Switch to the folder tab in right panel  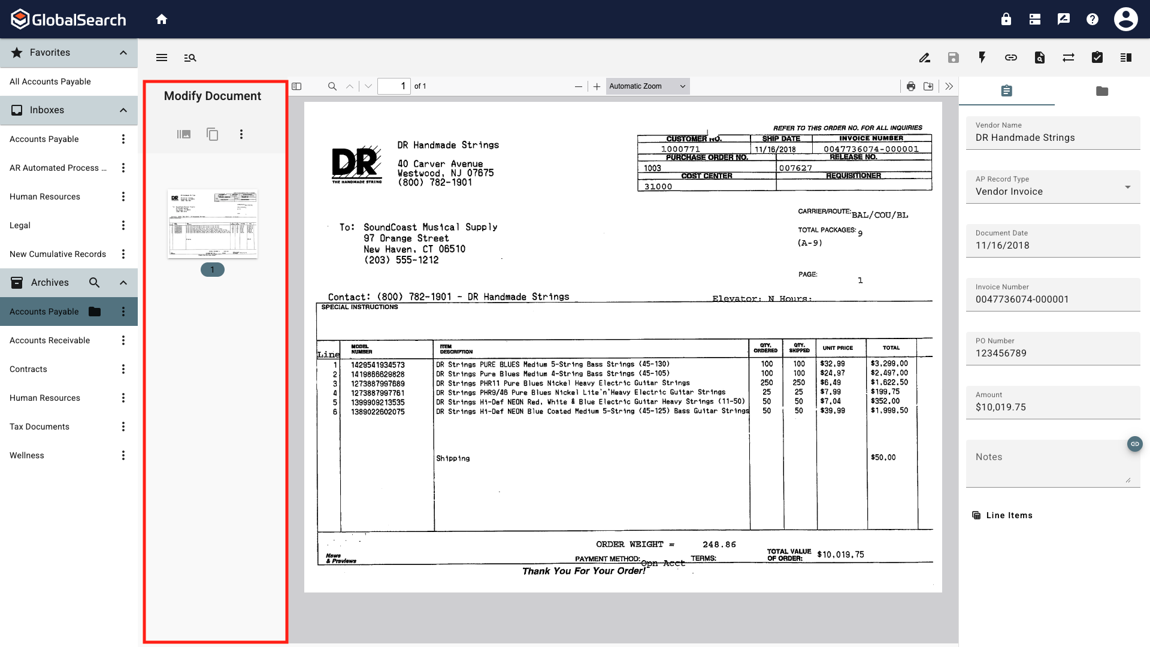(x=1102, y=91)
